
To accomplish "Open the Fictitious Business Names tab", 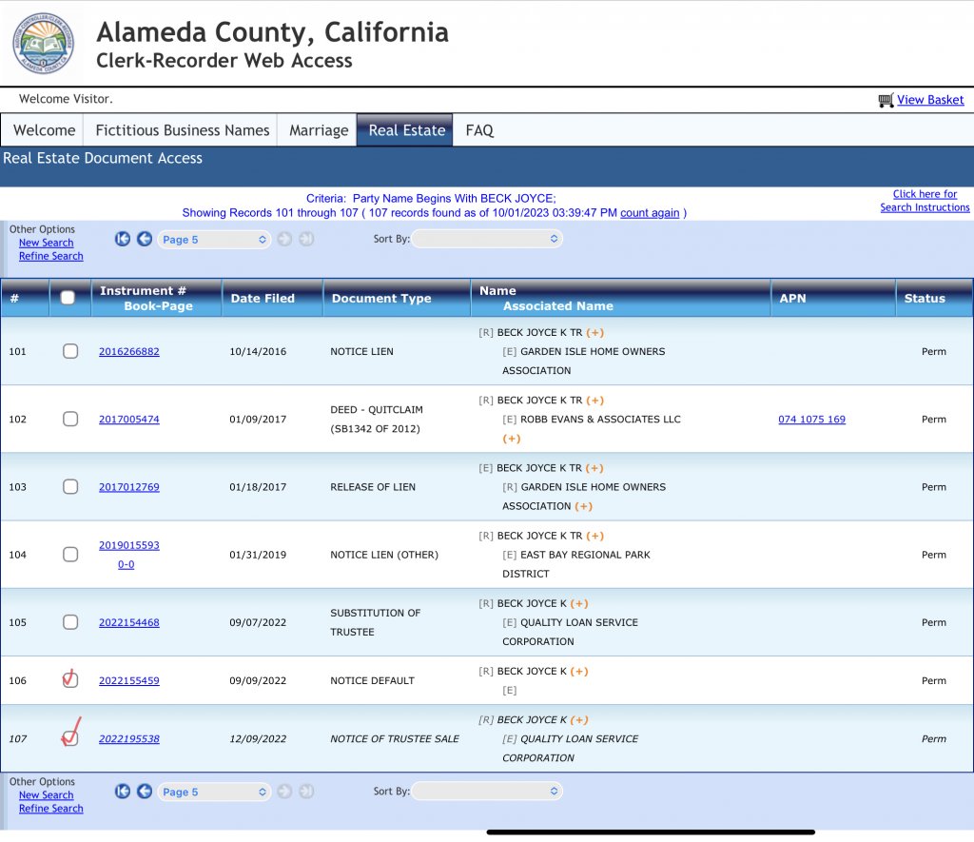I will (x=183, y=130).
